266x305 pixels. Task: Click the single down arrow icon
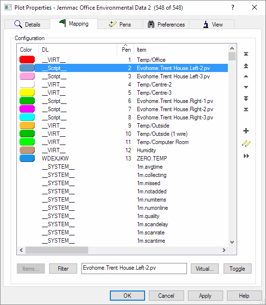[246, 87]
